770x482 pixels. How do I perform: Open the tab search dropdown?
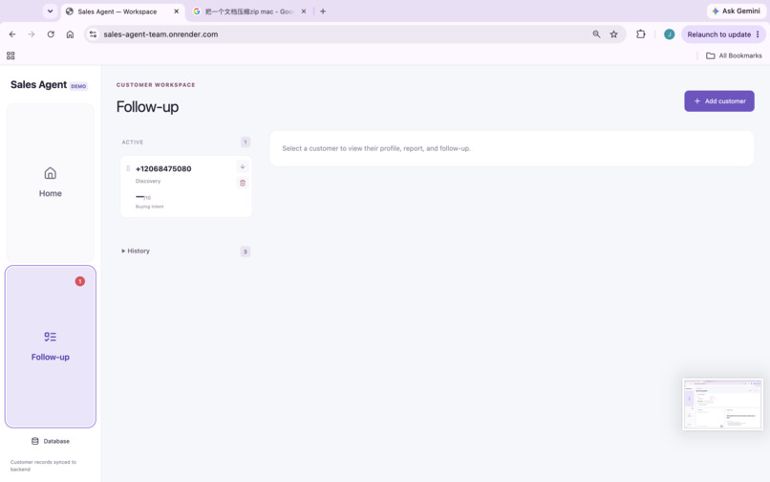tap(50, 11)
